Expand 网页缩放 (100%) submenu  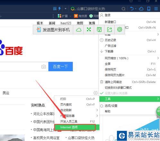point(129,58)
